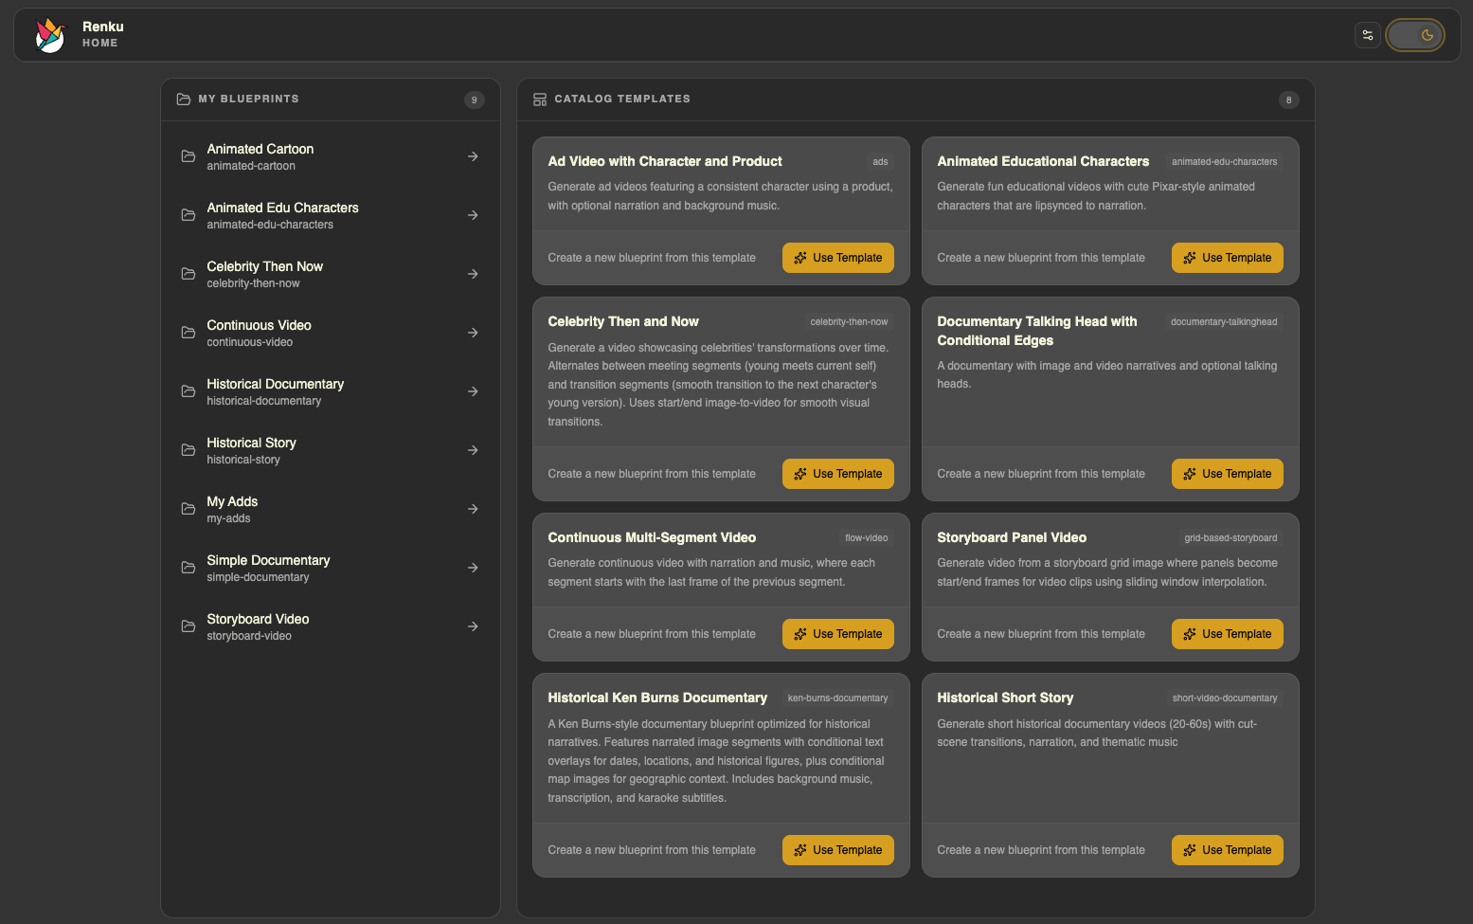
Task: Click folder icon next to My Adds
Action: [189, 509]
